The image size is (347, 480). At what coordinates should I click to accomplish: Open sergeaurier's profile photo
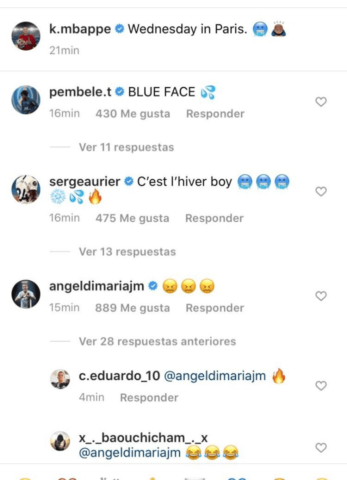point(26,190)
